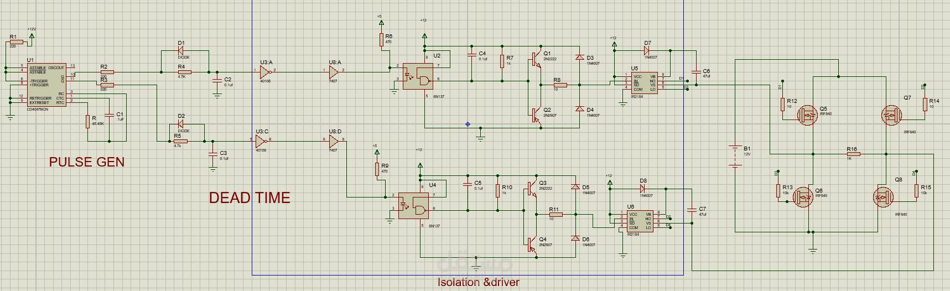Select capacitor C3 symbol
Screen dimensions: 950x291
(x=213, y=154)
